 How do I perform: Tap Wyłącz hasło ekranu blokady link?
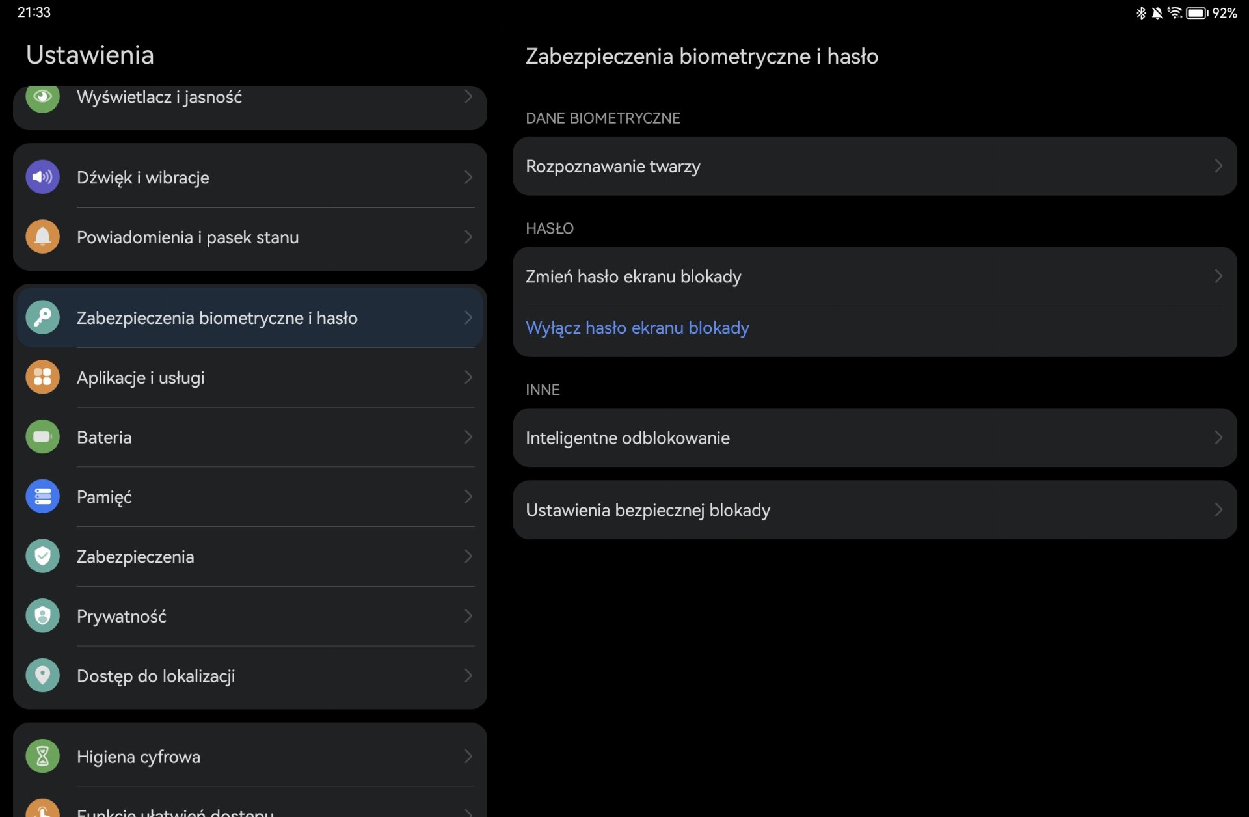637,328
